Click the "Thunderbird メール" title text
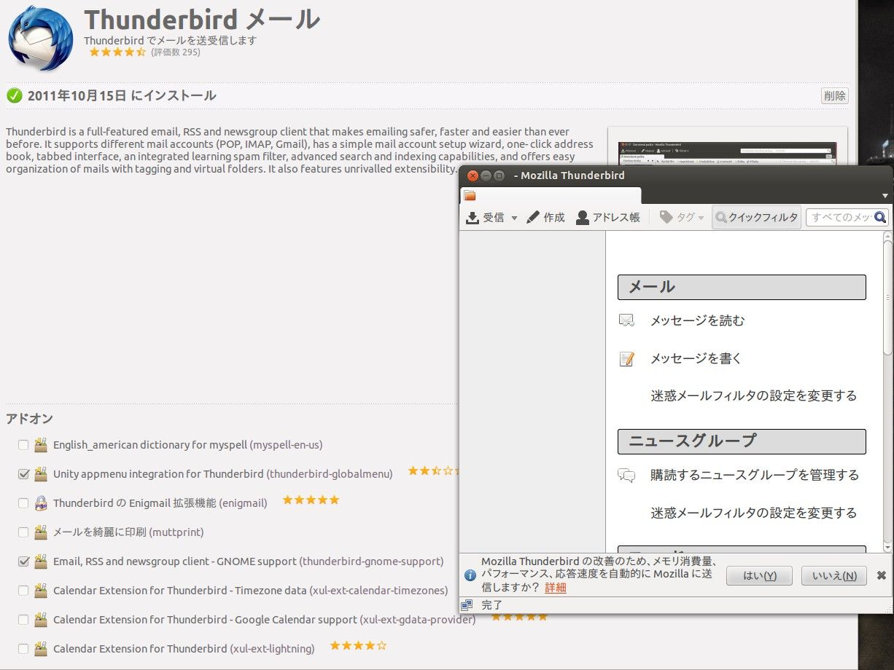Image resolution: width=894 pixels, height=670 pixels. (202, 19)
